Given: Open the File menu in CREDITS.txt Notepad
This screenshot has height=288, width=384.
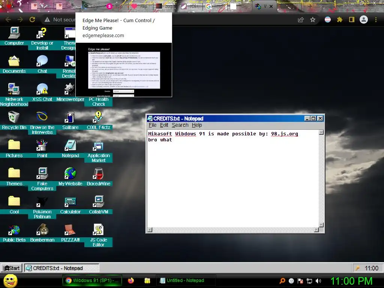Looking at the screenshot, I should click(152, 125).
